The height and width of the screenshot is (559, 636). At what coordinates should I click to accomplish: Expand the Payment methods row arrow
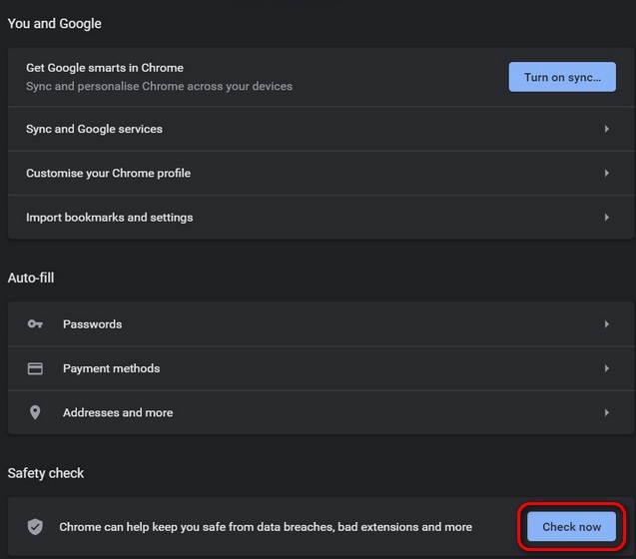(x=606, y=368)
